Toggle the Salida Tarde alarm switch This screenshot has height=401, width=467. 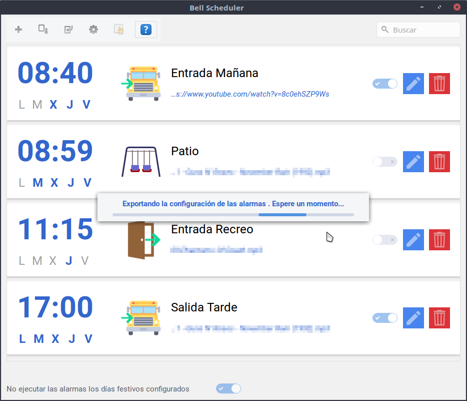point(384,318)
